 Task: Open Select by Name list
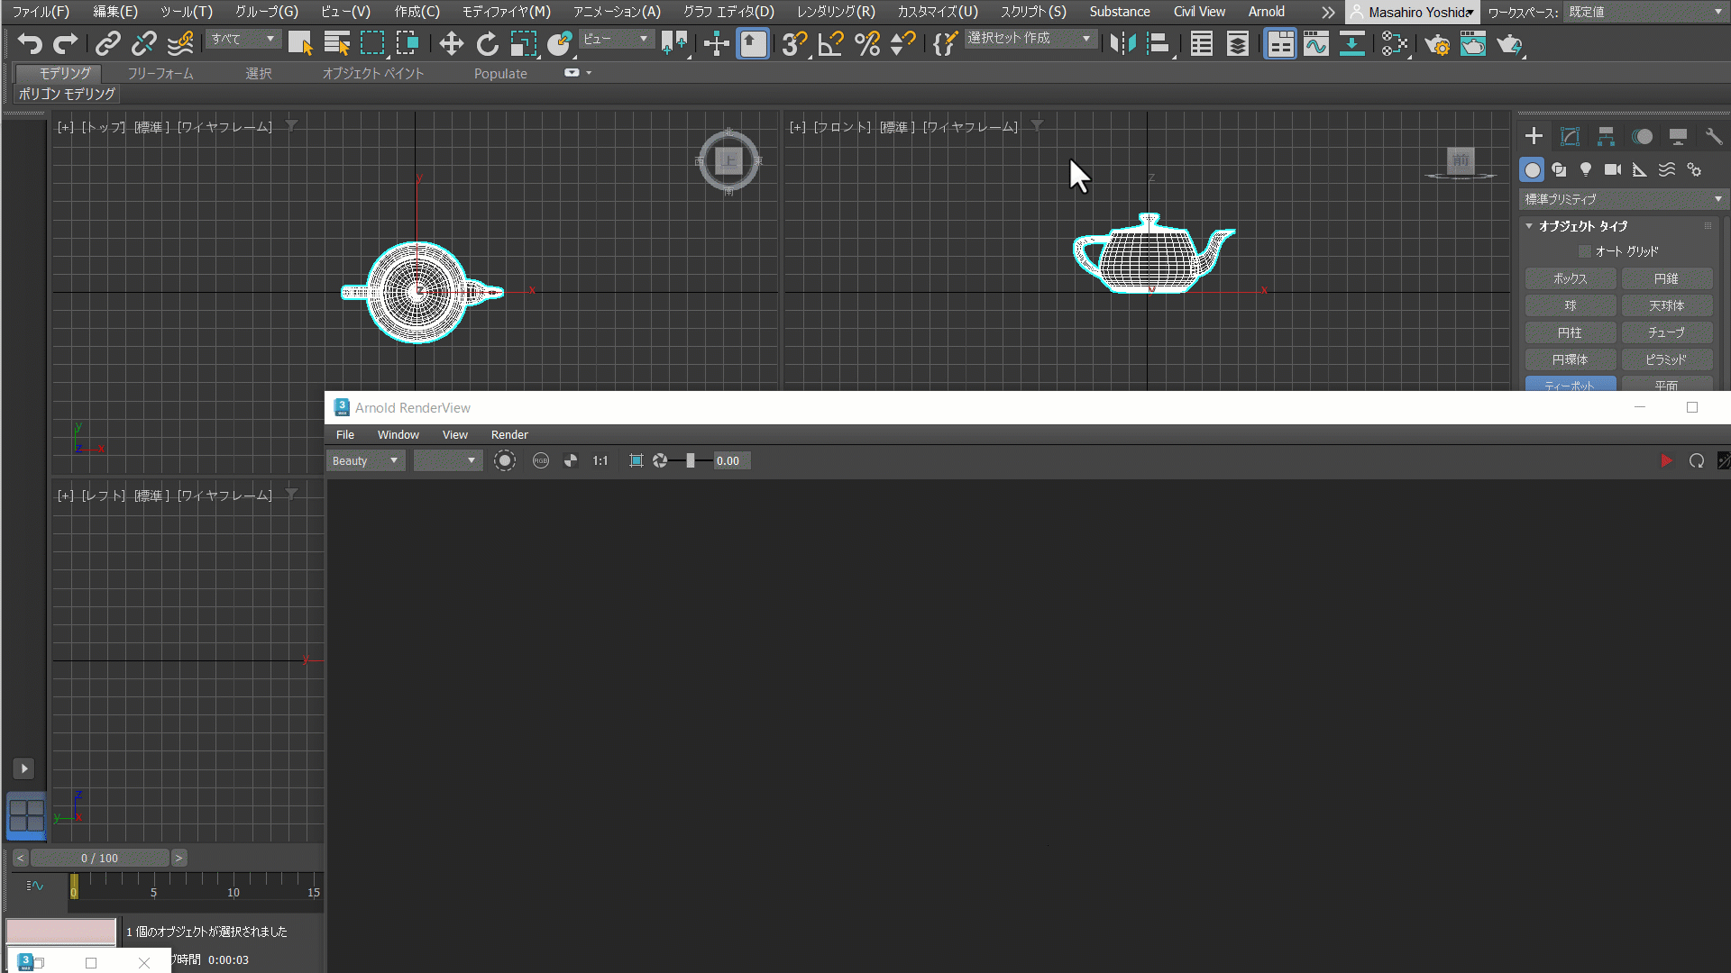pos(336,43)
